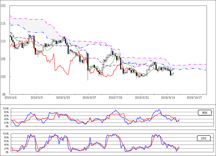
Task: Select the 2016/10/17 date axis label
Action: coord(194,97)
